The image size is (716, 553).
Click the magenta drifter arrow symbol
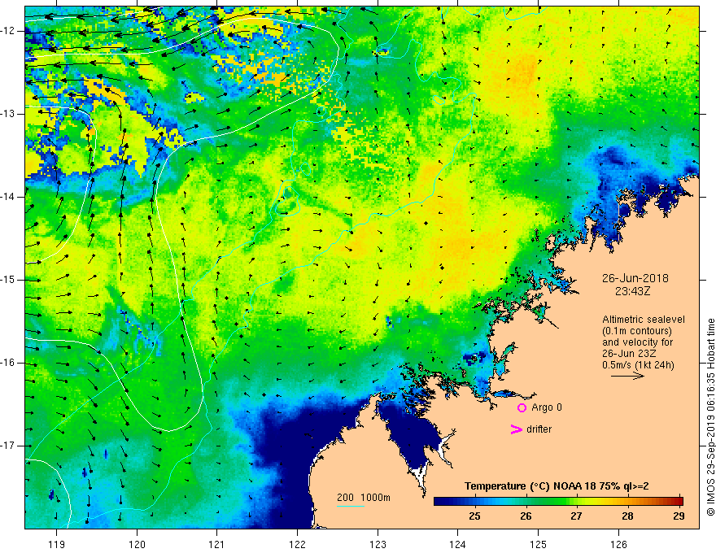click(516, 429)
